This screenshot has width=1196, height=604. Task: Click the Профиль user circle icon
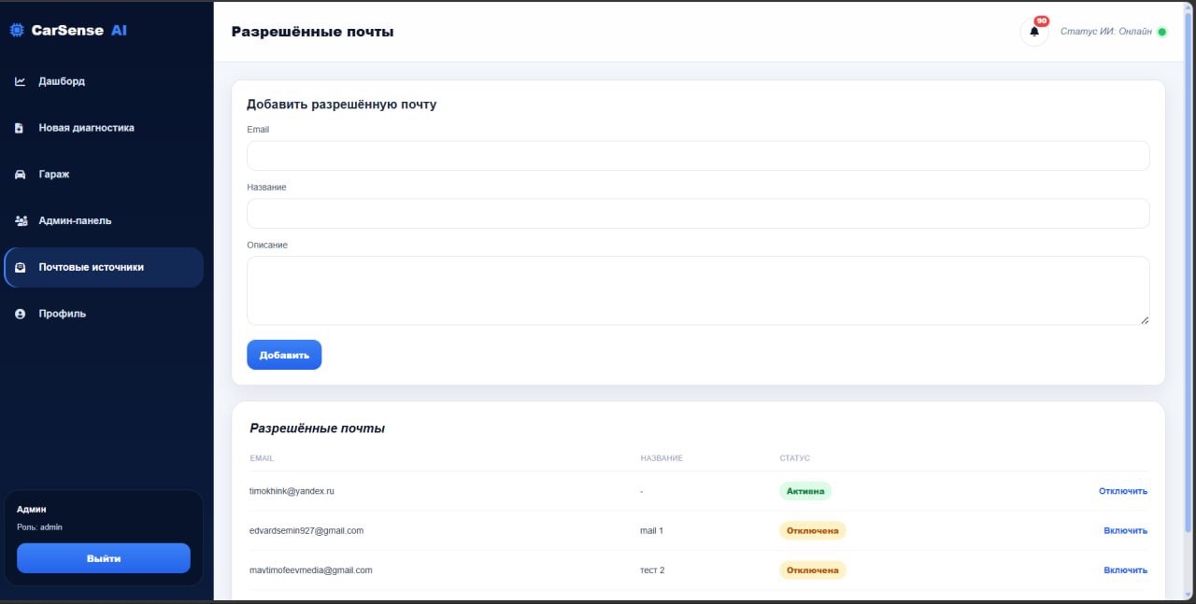[21, 315]
